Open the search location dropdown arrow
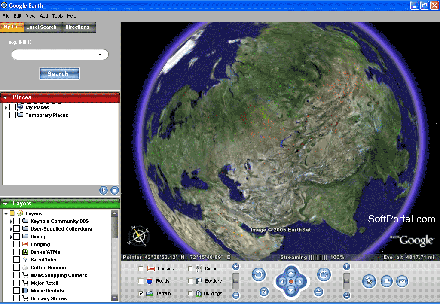Viewport: 440px width, 304px height. pos(100,55)
